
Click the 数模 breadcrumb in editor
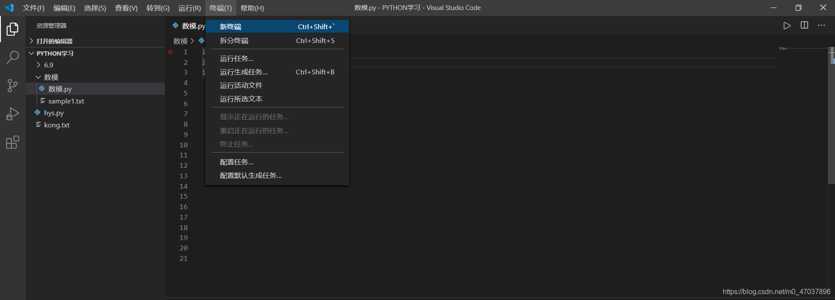(180, 41)
